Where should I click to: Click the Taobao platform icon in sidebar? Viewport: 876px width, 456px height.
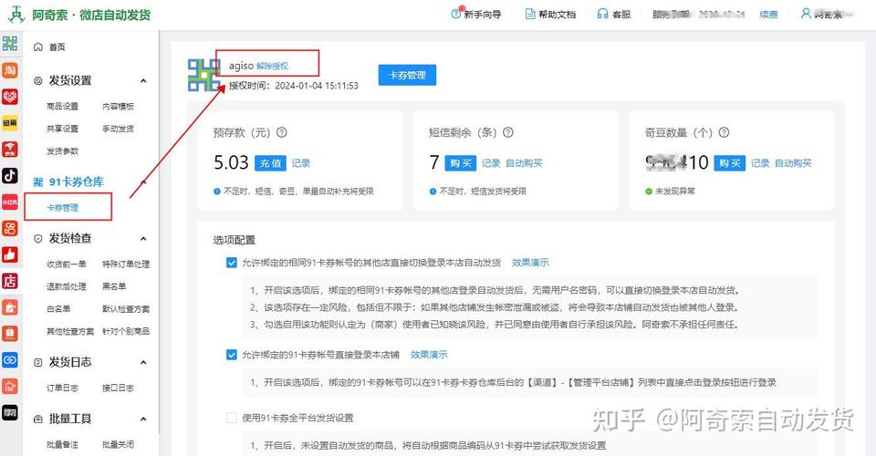(x=10, y=70)
